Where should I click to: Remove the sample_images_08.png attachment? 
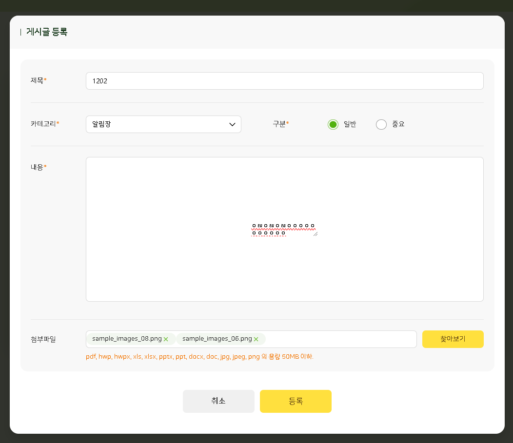[166, 339]
